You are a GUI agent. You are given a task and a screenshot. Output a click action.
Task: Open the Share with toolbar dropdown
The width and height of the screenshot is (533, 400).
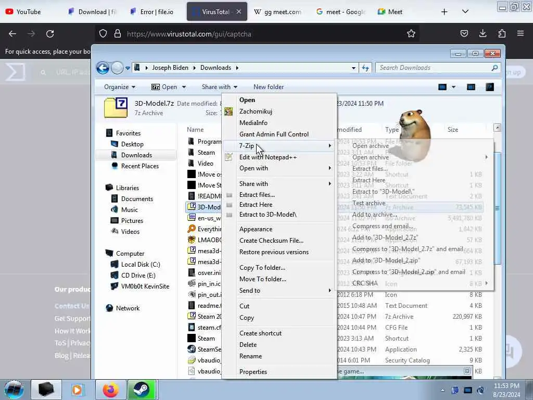click(x=220, y=87)
